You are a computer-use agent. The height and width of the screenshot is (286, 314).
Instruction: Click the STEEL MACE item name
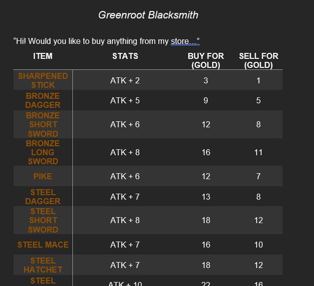click(43, 245)
